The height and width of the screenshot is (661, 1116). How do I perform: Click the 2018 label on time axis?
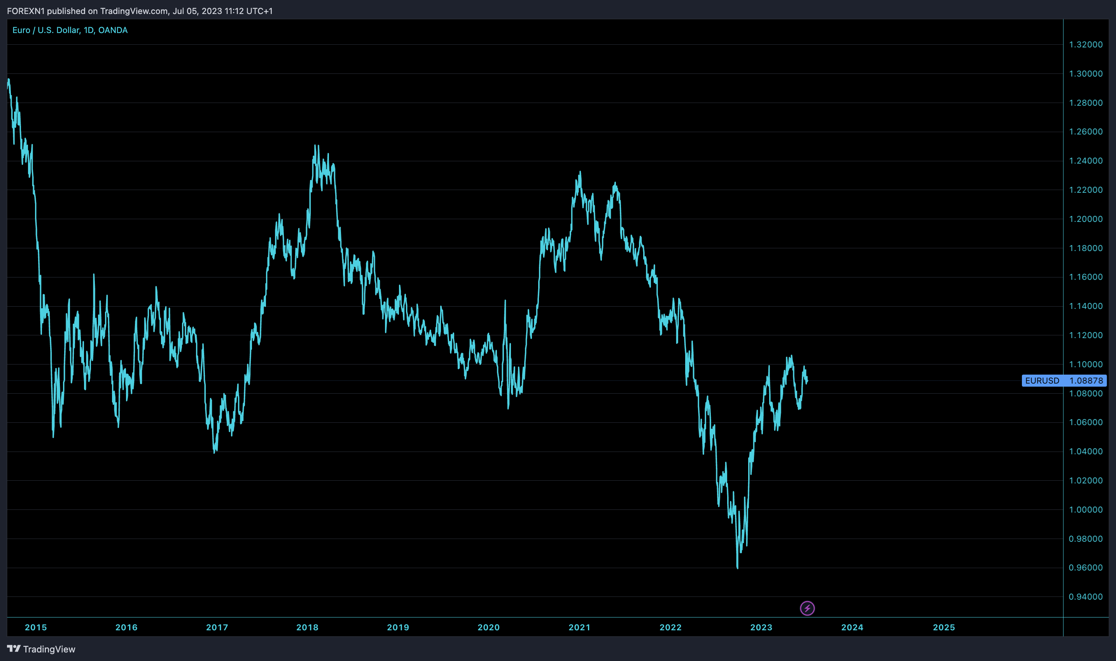[308, 627]
